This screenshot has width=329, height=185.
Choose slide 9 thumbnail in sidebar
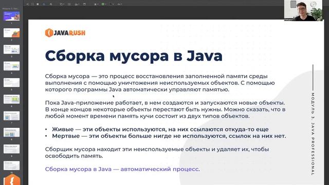point(11,149)
